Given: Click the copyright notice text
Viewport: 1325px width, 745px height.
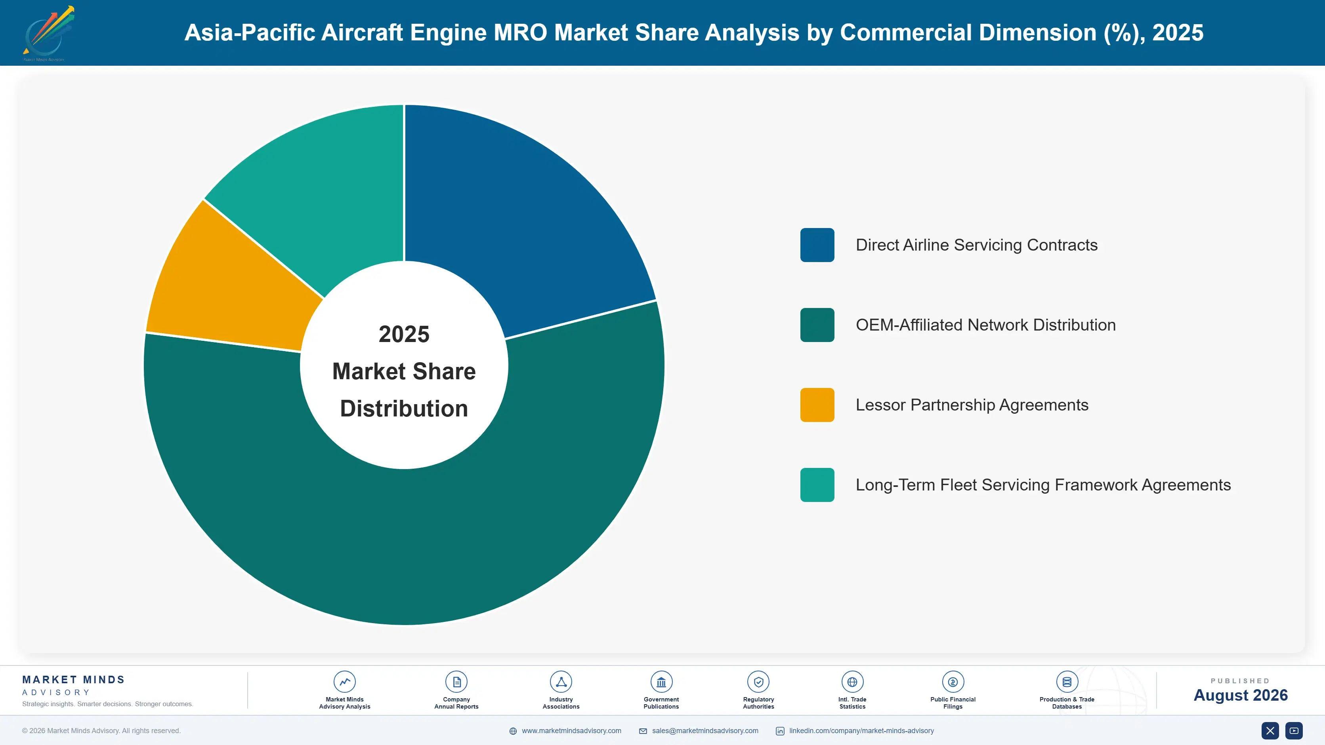Looking at the screenshot, I should [x=101, y=731].
